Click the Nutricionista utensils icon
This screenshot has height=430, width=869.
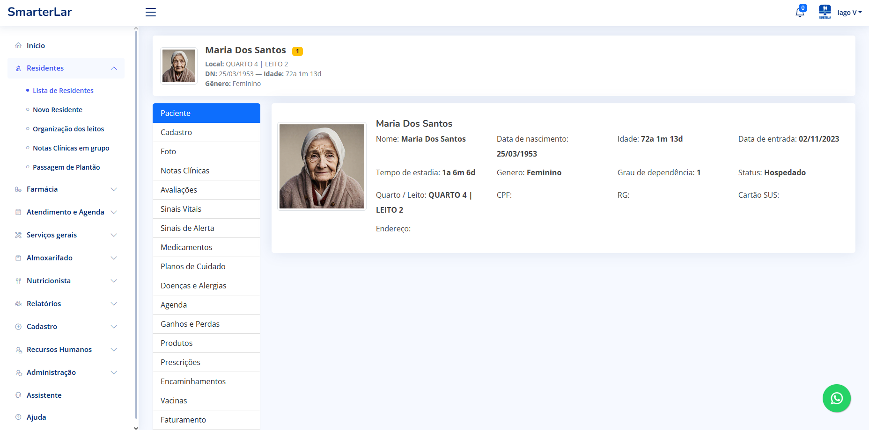[18, 281]
